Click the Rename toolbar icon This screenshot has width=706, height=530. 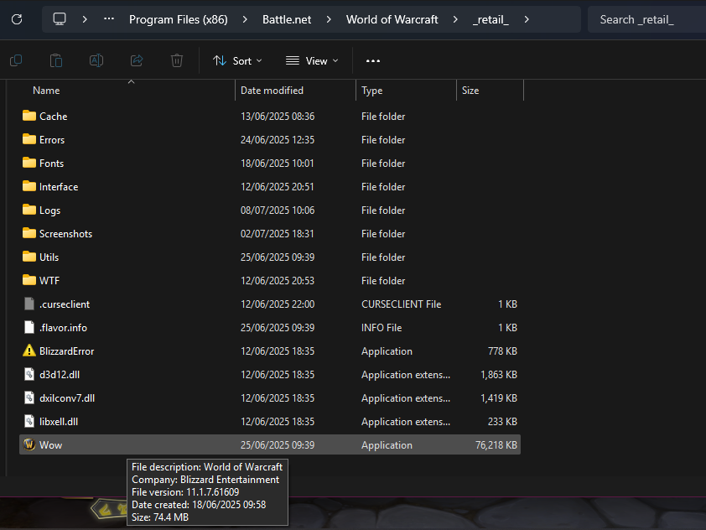coord(96,60)
